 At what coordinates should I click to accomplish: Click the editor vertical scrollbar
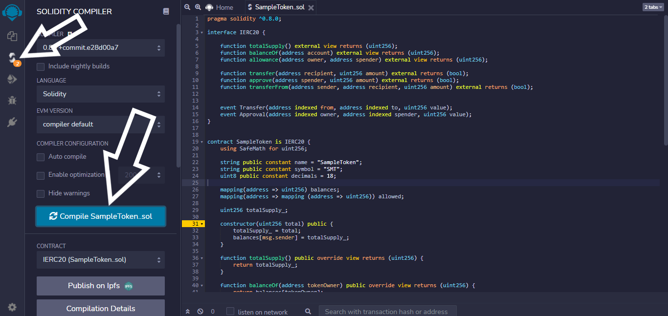pyautogui.click(x=666, y=80)
